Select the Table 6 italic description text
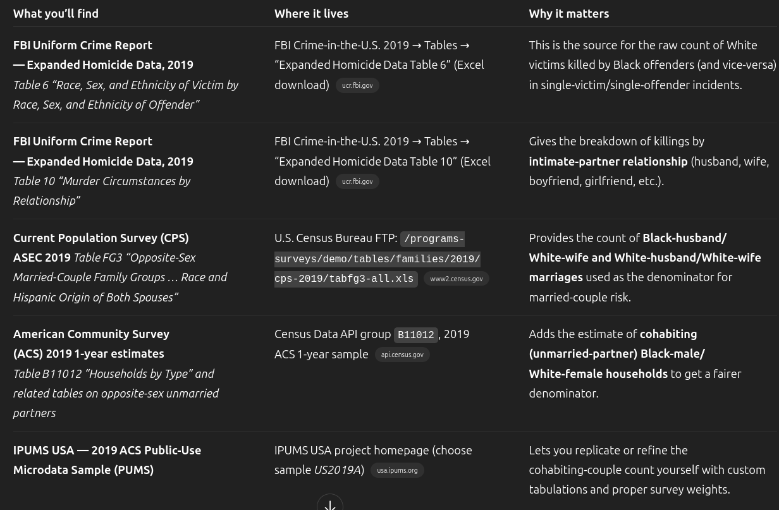 126,95
